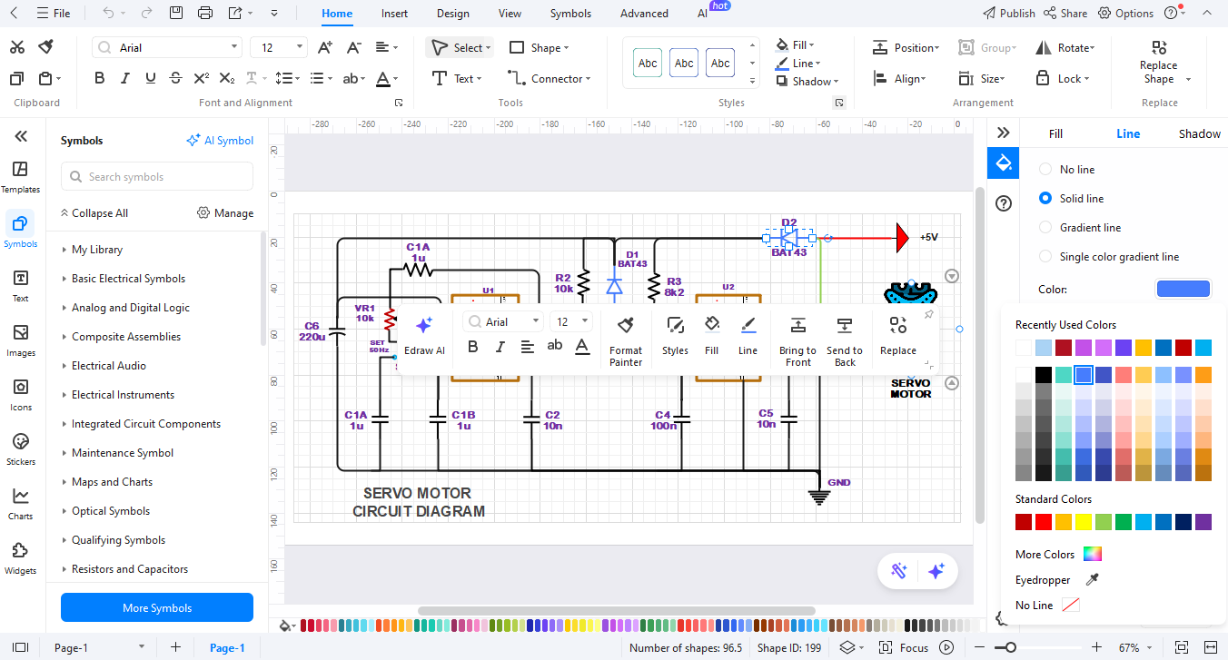Open the Templates sidebar panel
This screenshot has width=1228, height=660.
click(20, 176)
